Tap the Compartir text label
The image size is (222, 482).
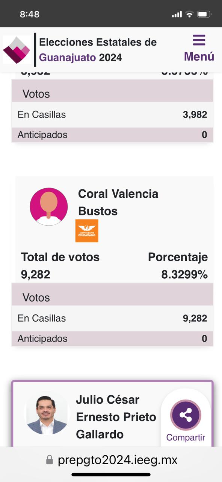186,438
